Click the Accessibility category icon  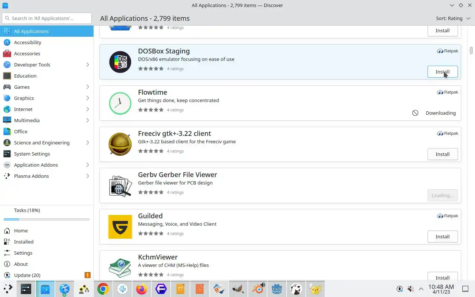tap(7, 42)
